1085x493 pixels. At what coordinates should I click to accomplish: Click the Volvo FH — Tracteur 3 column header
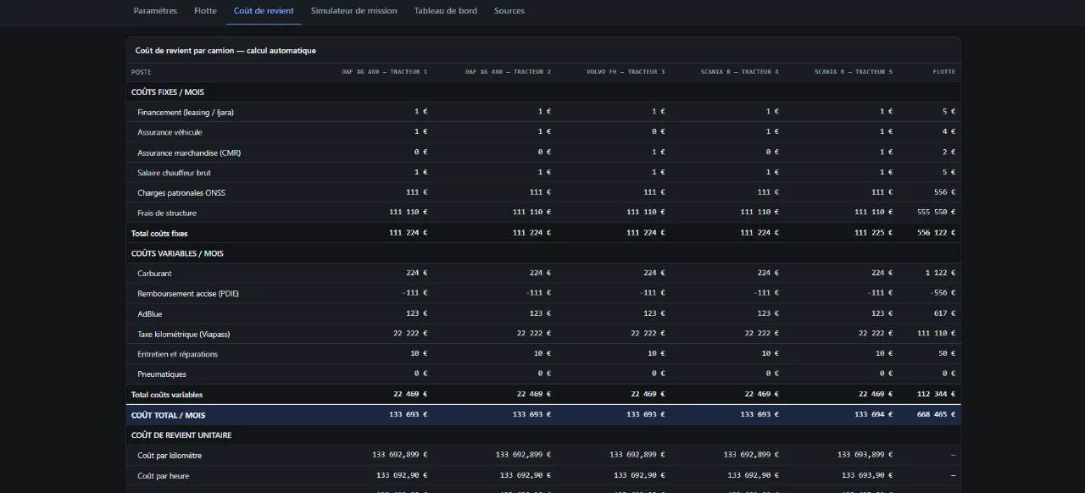pos(626,72)
